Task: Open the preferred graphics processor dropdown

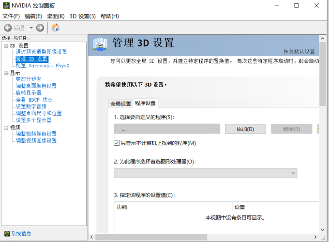Action: [205, 173]
